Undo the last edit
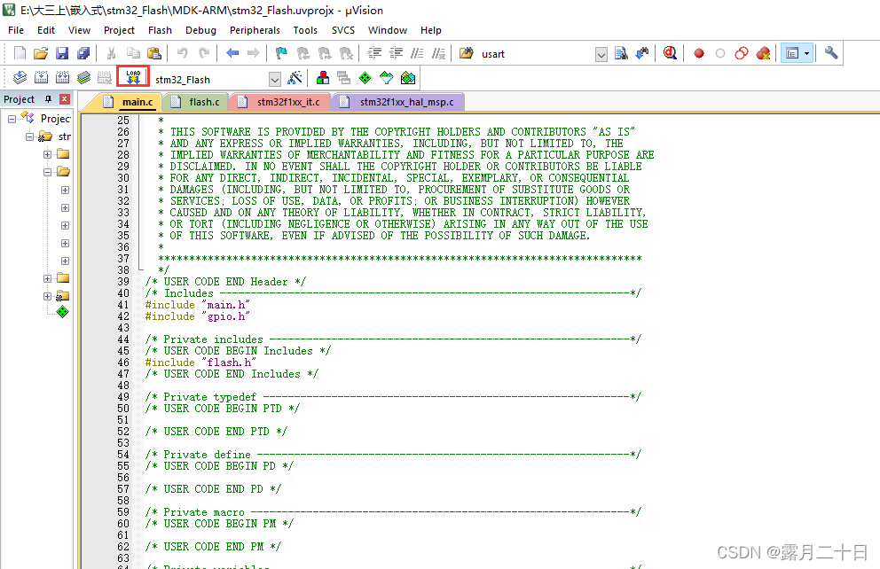880x569 pixels. pos(183,53)
